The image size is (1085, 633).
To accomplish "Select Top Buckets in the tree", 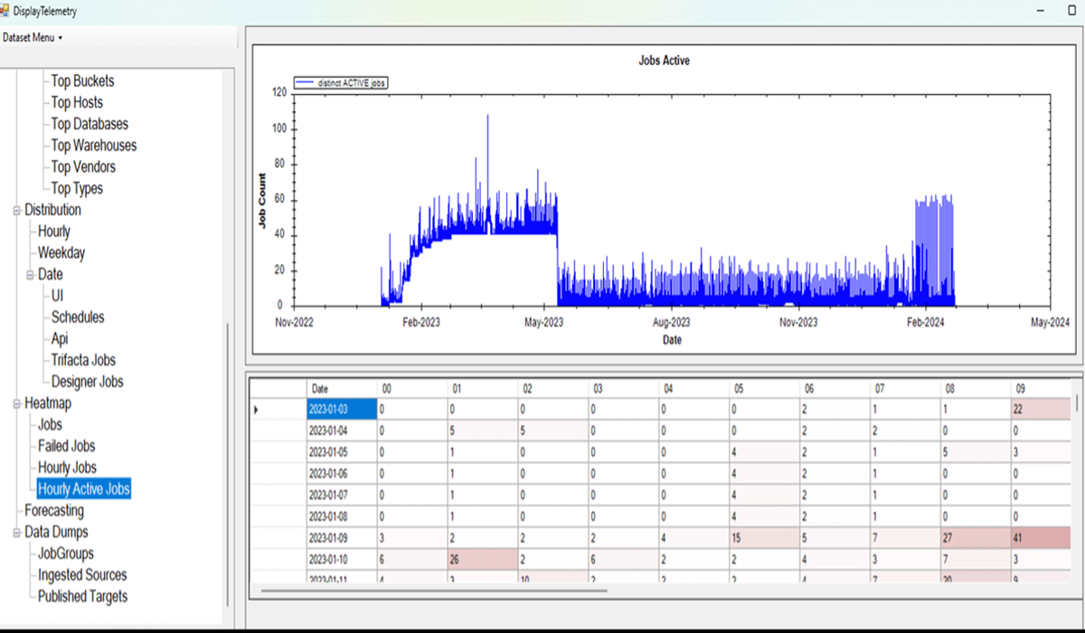I will point(82,81).
